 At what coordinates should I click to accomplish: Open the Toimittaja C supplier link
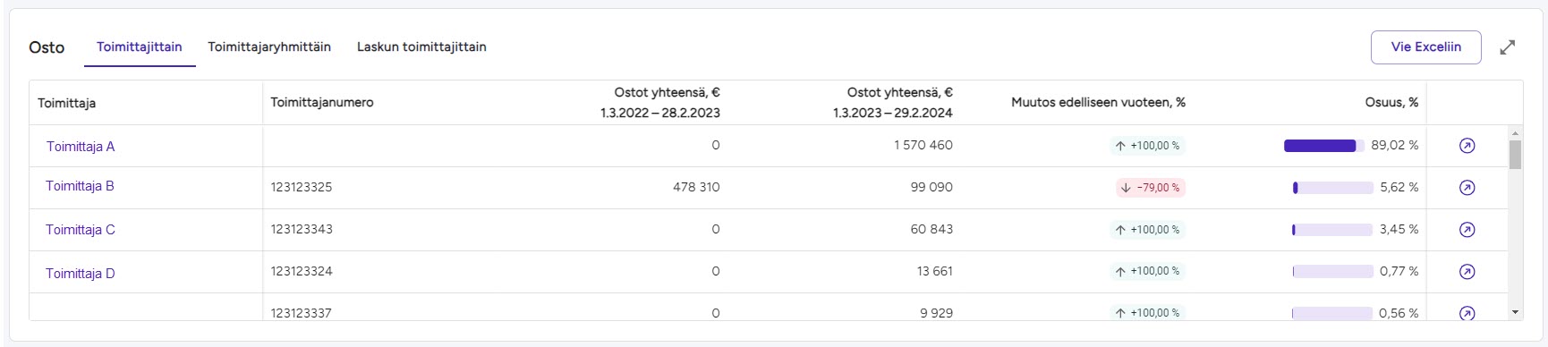(81, 230)
